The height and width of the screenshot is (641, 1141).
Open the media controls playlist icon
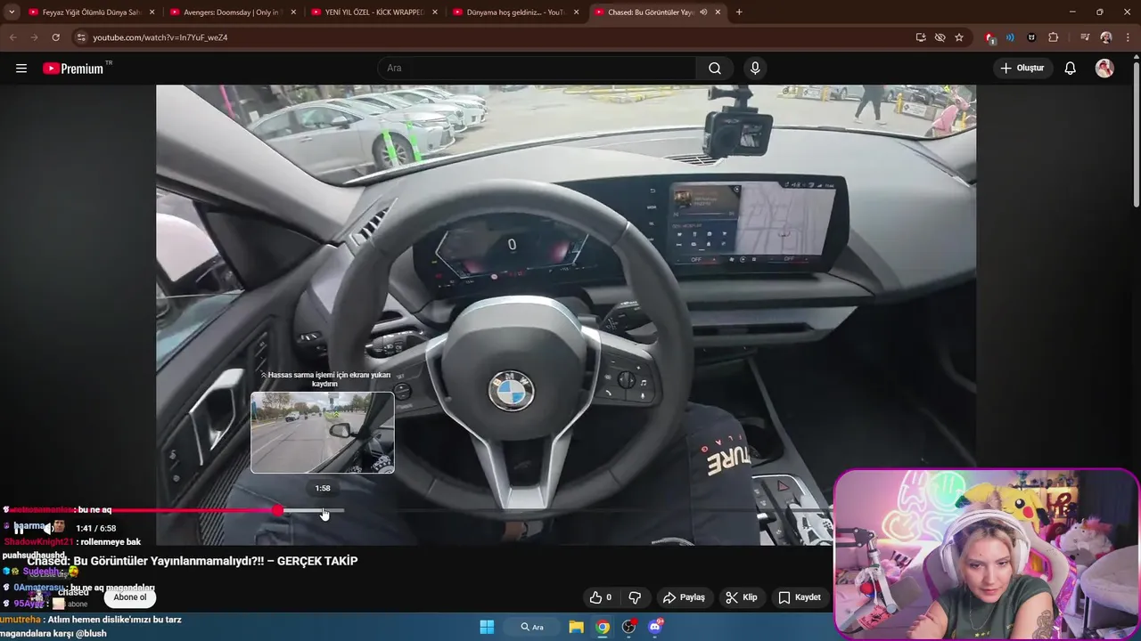[1084, 37]
